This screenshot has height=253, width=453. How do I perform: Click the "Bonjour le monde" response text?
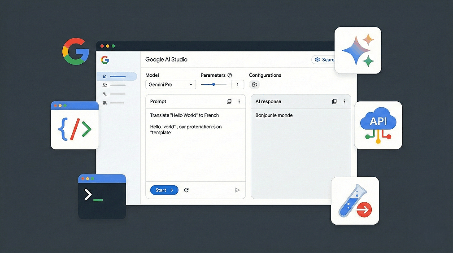274,115
